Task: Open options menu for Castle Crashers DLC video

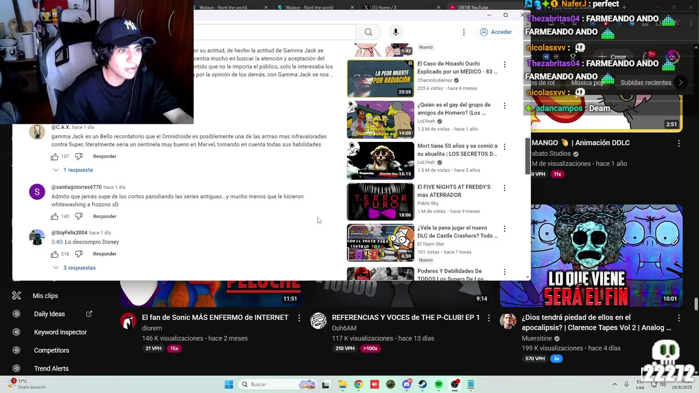Action: (505, 229)
